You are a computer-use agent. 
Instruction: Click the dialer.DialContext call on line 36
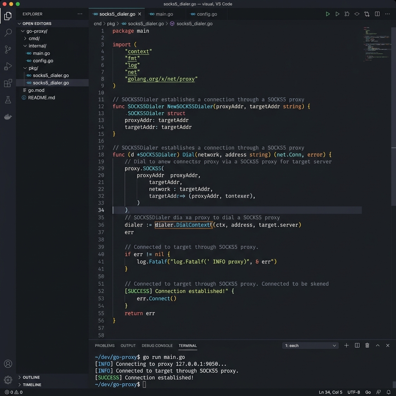coord(184,225)
